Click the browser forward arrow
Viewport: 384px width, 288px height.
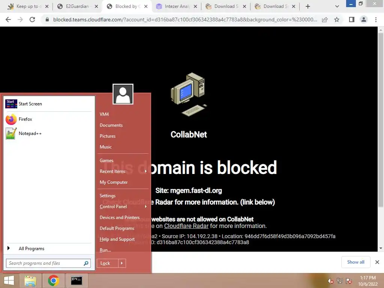tap(20, 19)
